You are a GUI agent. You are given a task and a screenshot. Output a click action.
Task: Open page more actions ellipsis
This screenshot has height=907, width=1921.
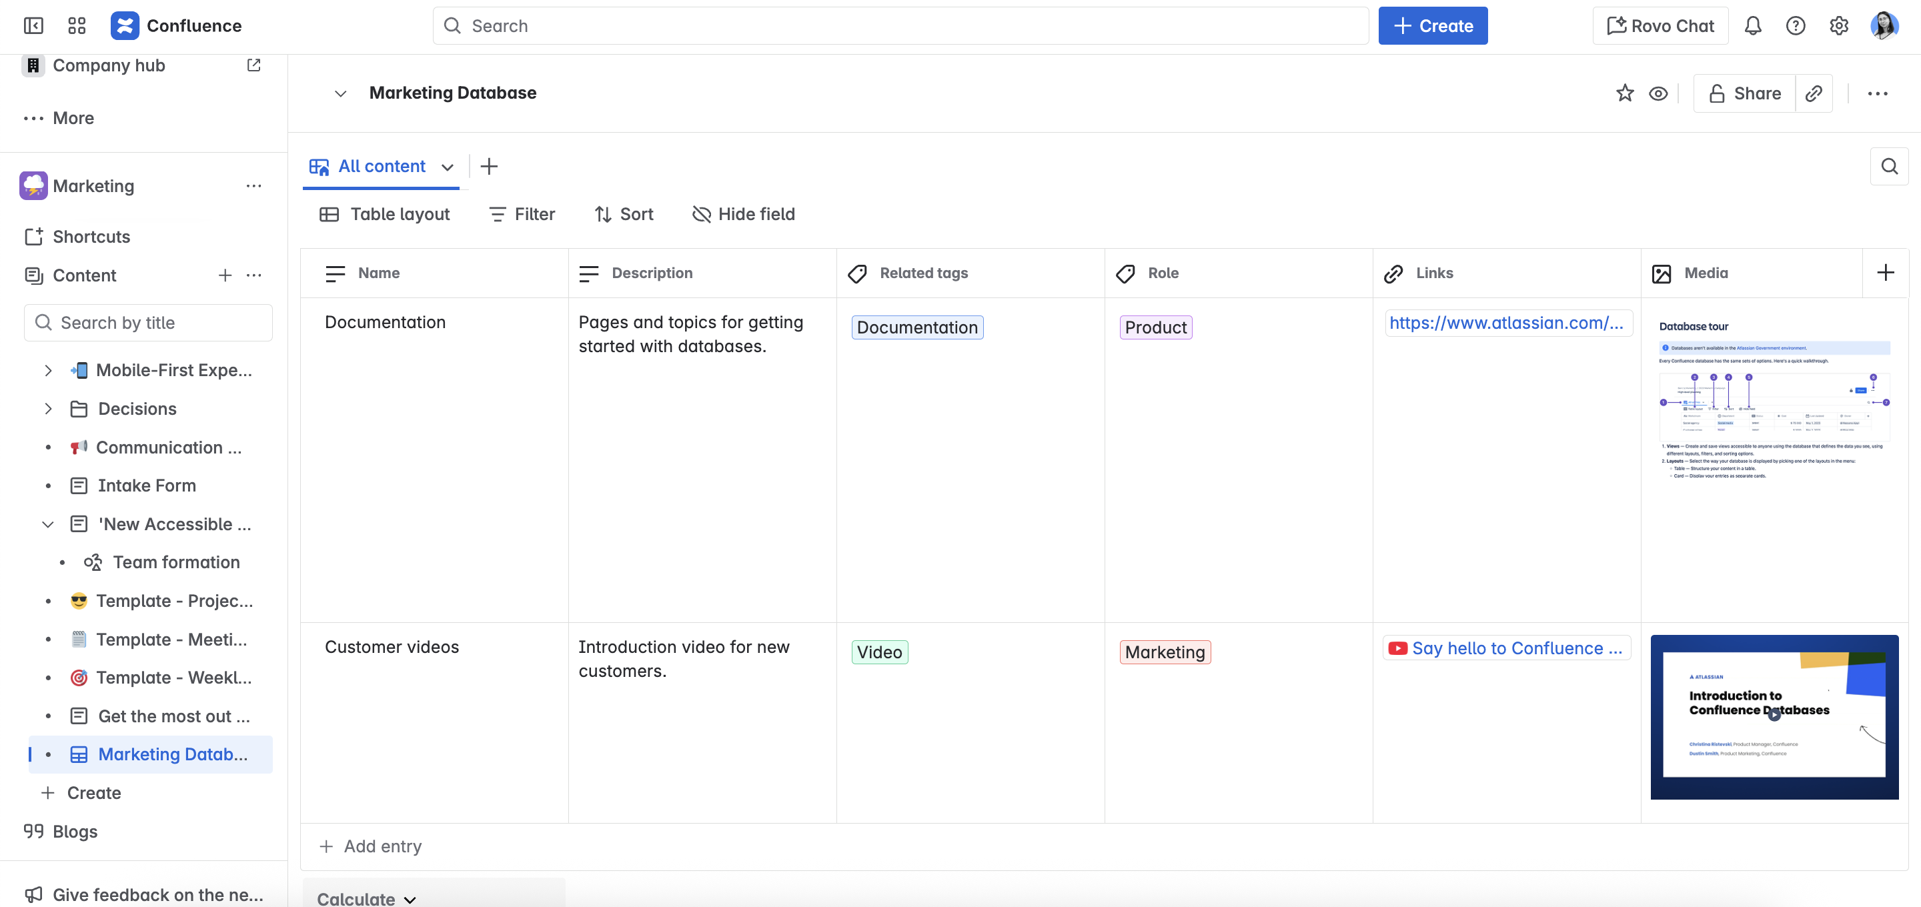click(x=1878, y=93)
